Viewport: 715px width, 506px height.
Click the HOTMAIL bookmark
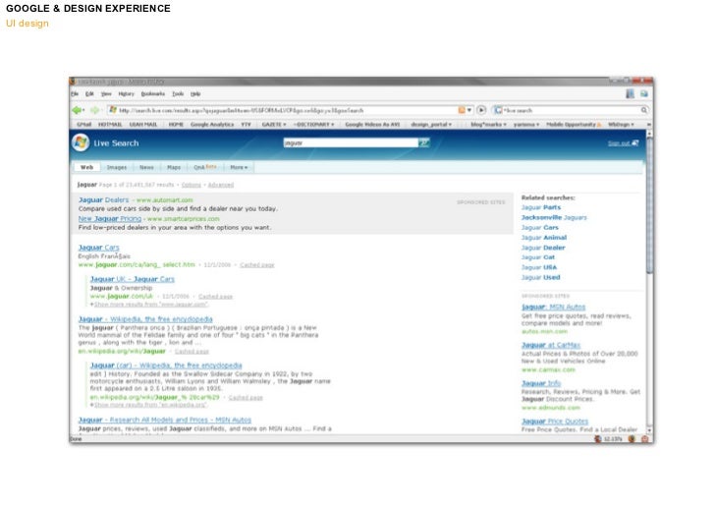[110, 124]
